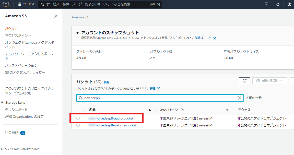294x155 pixels.
Task: Click the オブジェクト数 metric label
Action: (161, 52)
